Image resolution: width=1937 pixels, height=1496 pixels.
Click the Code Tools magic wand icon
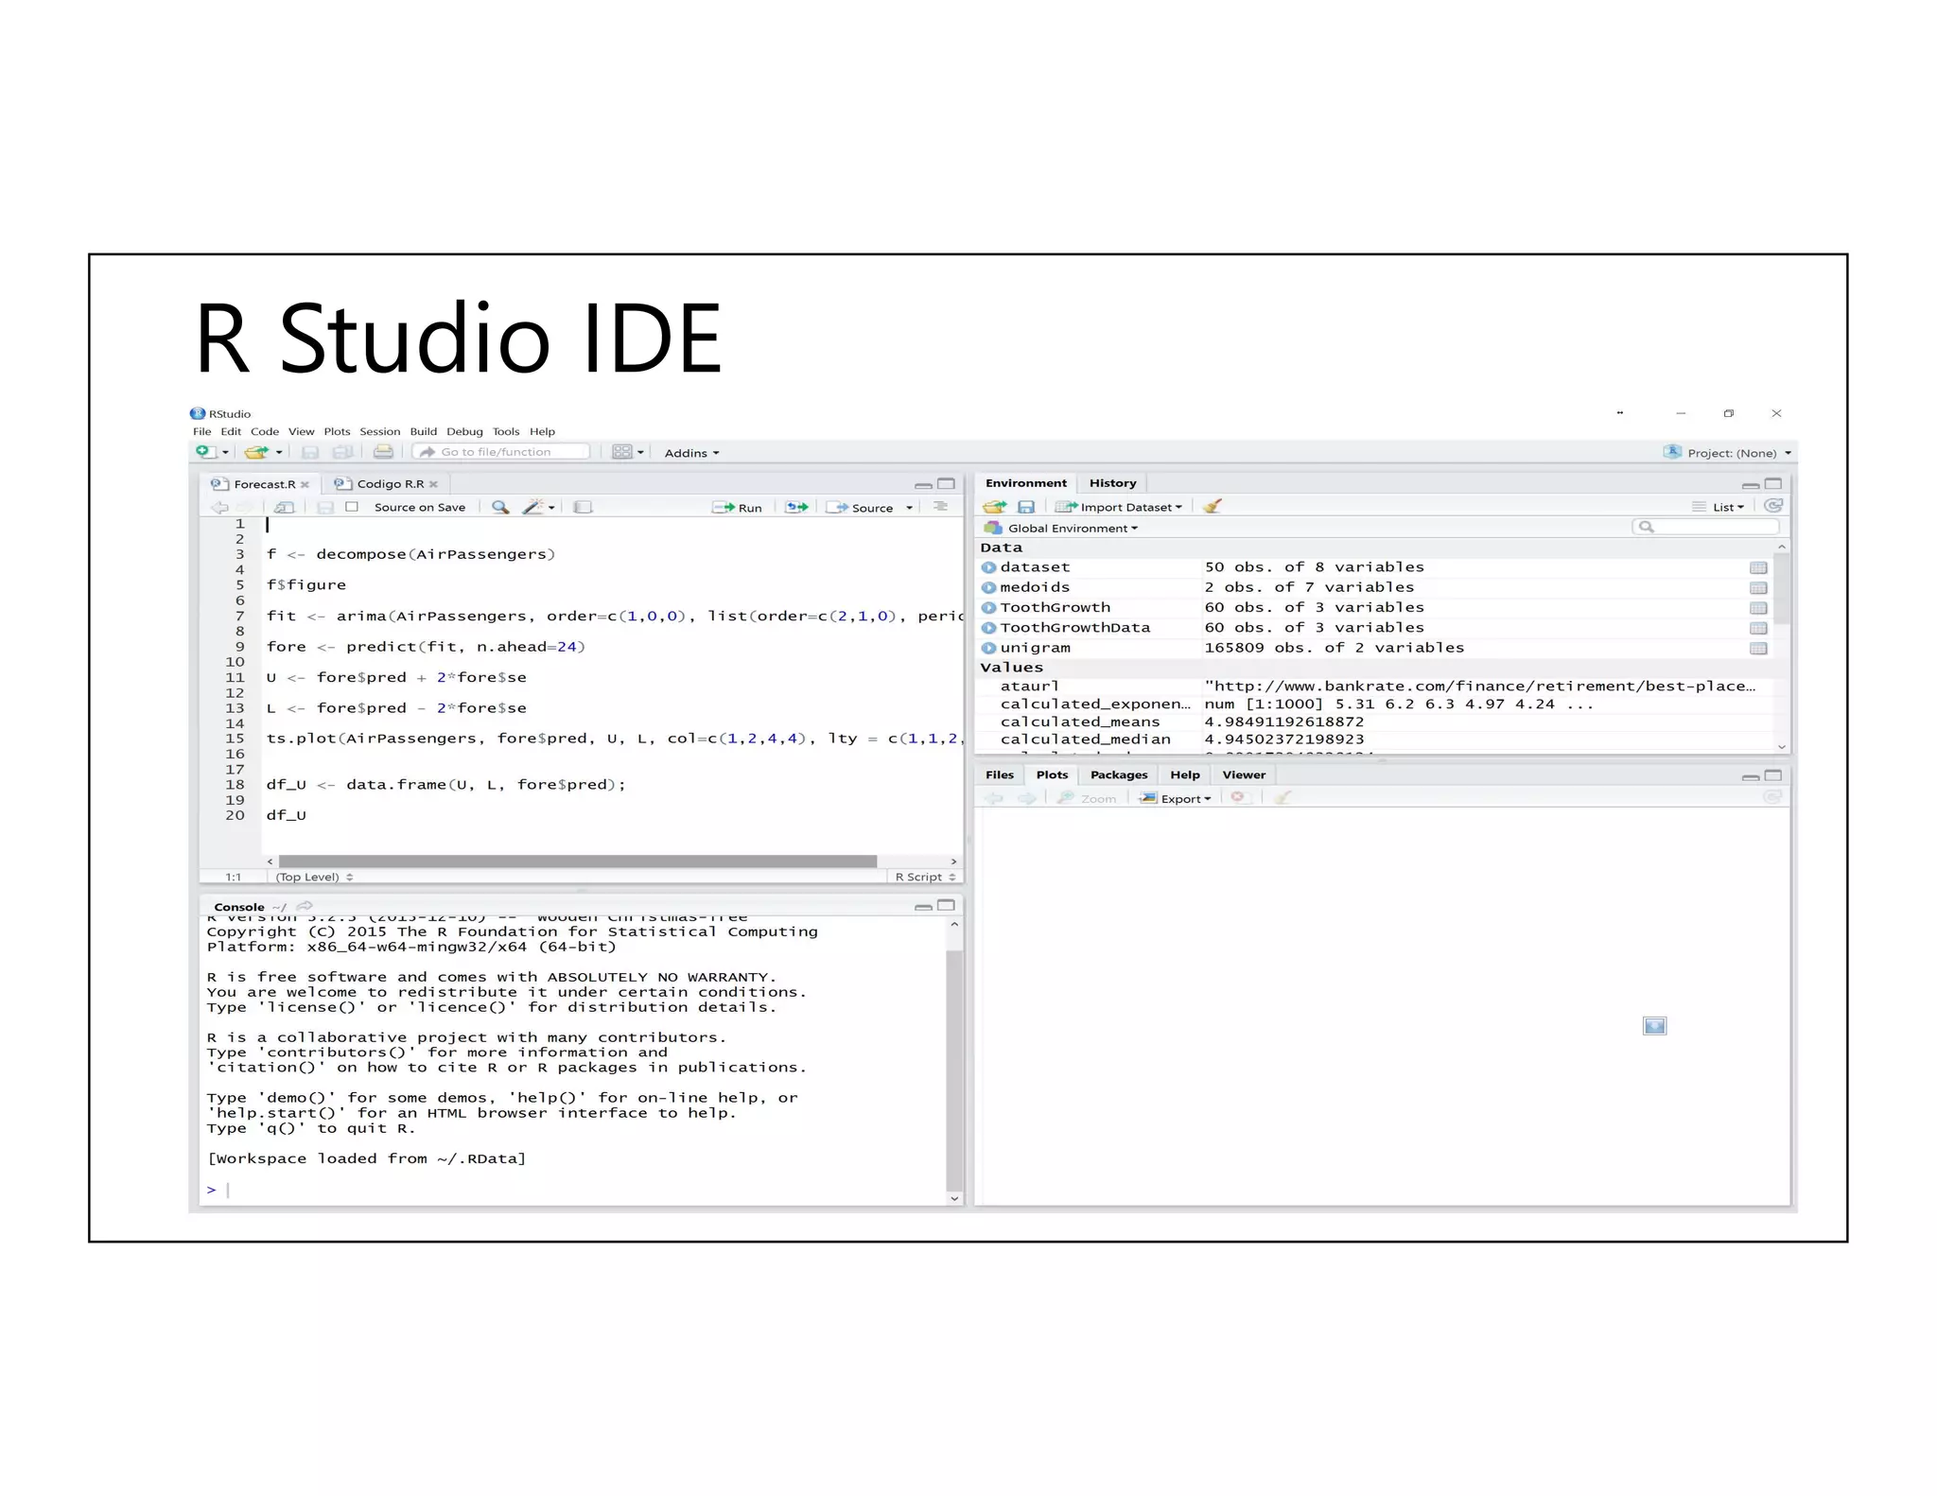click(533, 508)
